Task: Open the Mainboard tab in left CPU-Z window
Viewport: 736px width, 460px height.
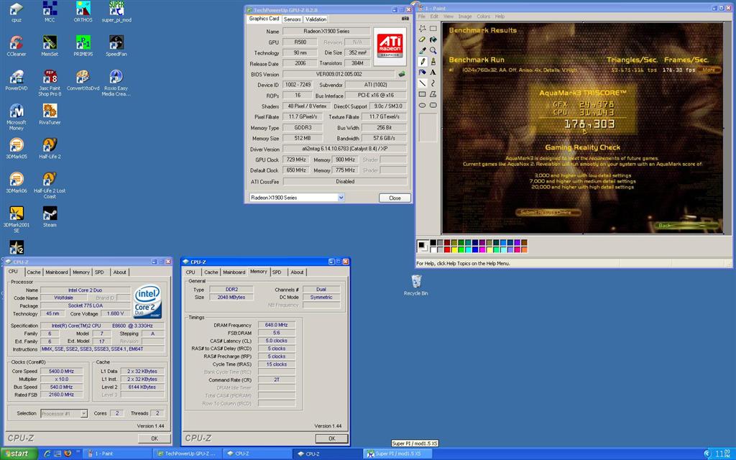Action: 56,272
